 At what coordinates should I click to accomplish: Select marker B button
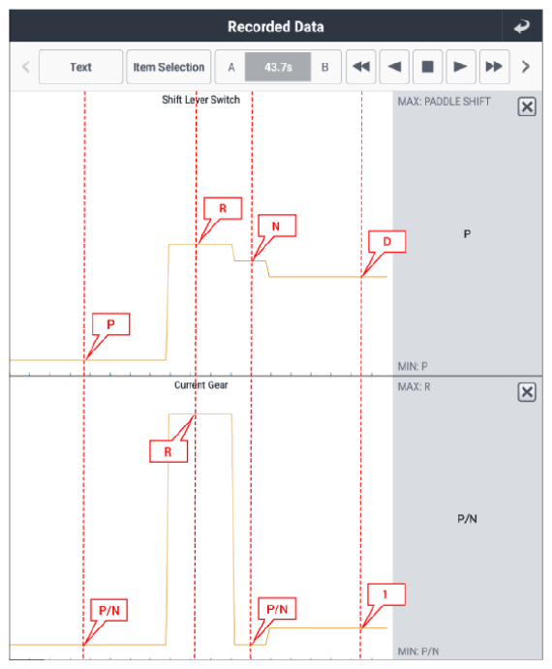[x=324, y=67]
